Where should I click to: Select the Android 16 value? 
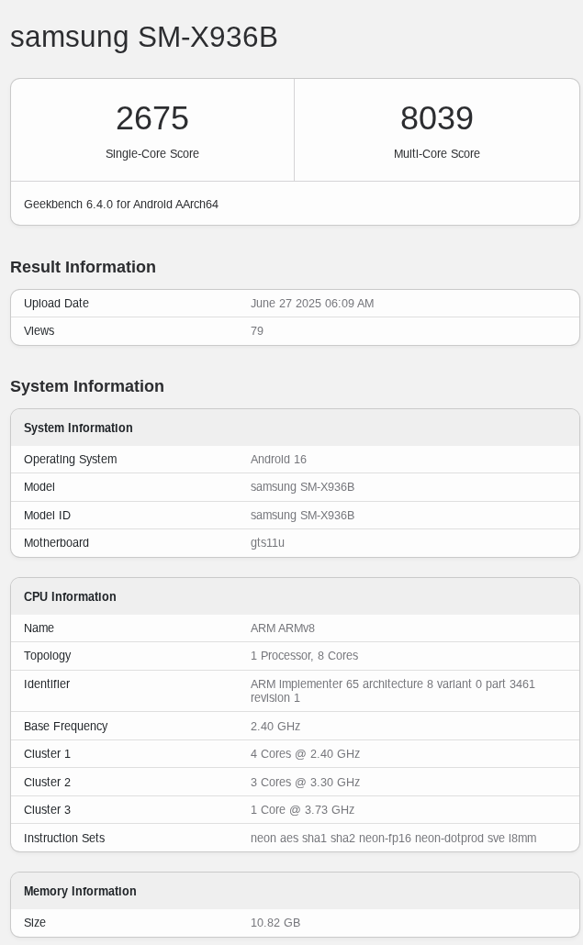click(278, 460)
